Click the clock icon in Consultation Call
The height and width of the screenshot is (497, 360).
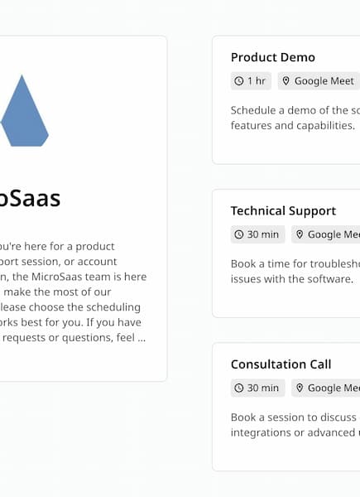[238, 388]
